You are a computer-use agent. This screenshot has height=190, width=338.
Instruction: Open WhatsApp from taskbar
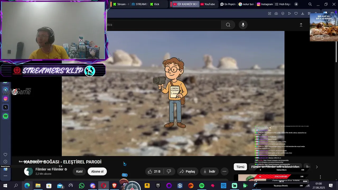(82, 186)
